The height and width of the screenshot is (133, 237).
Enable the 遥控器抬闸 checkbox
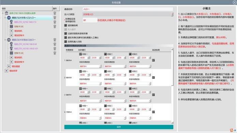65,25
